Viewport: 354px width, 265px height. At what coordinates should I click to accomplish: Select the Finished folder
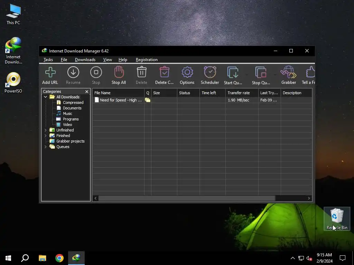click(63, 136)
